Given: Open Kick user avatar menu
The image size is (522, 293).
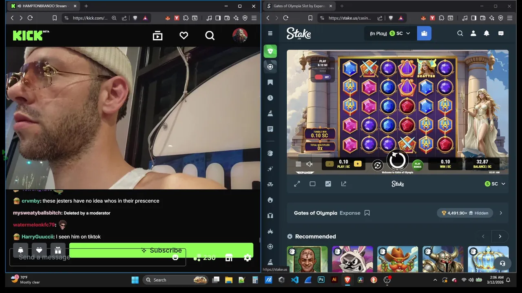Looking at the screenshot, I should click(x=240, y=36).
